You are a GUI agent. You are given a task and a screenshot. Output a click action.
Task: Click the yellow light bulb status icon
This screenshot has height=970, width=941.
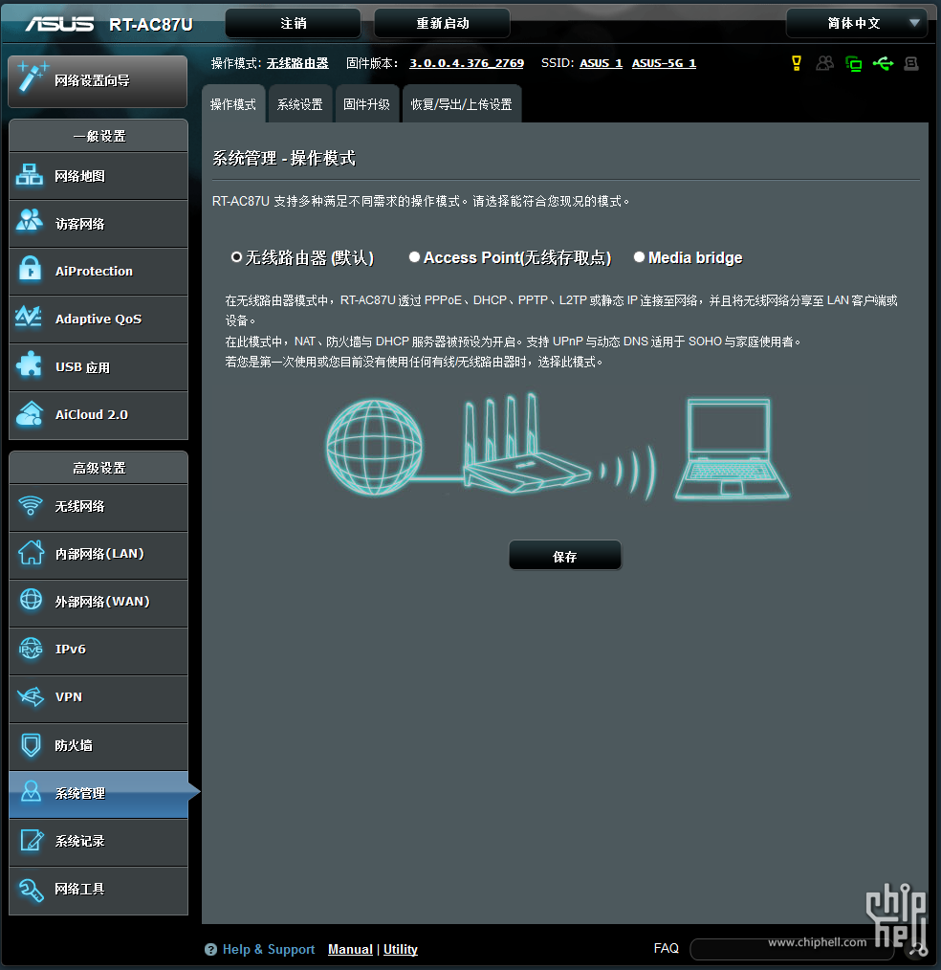coord(797,63)
